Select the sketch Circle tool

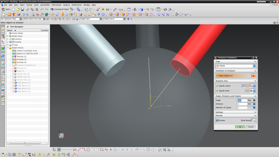coord(88,150)
